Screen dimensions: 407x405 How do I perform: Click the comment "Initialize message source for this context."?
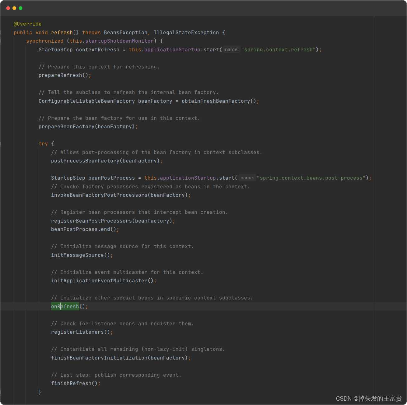[122, 247]
